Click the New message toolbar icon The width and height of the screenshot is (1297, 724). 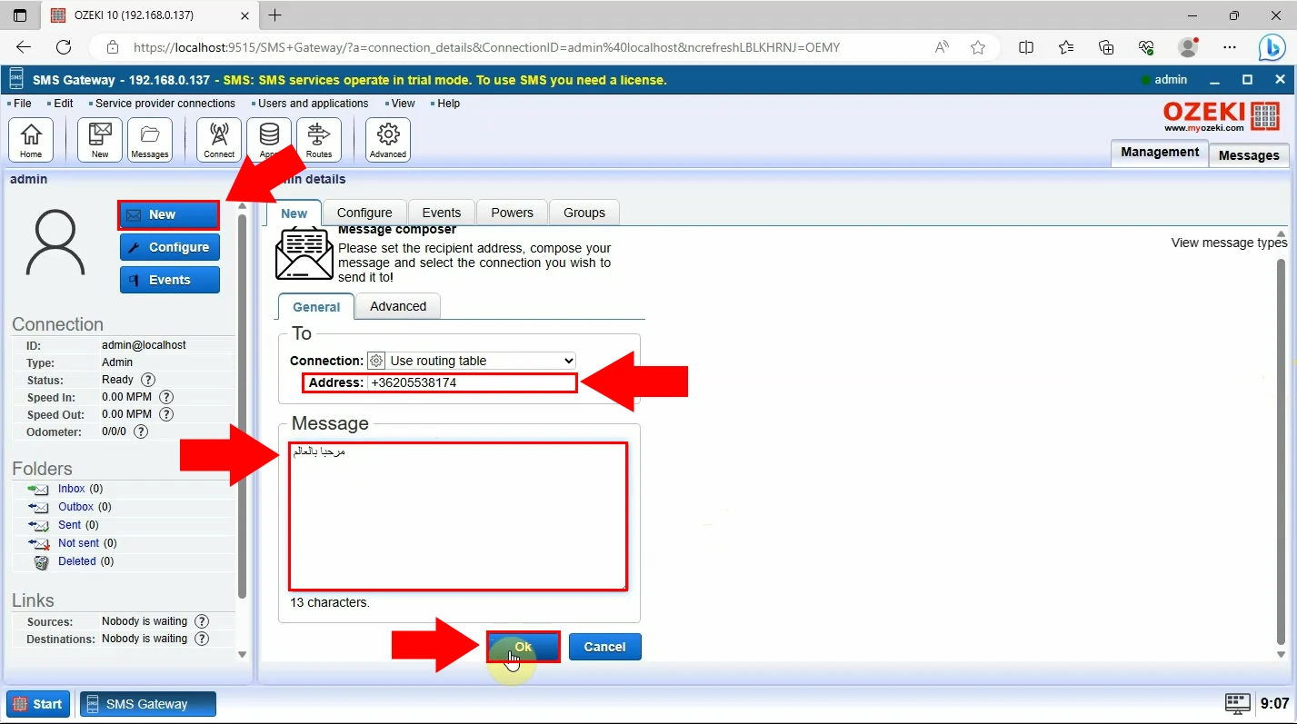point(100,140)
